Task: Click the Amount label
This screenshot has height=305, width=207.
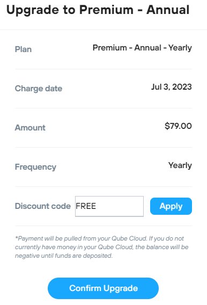Action: coord(30,128)
